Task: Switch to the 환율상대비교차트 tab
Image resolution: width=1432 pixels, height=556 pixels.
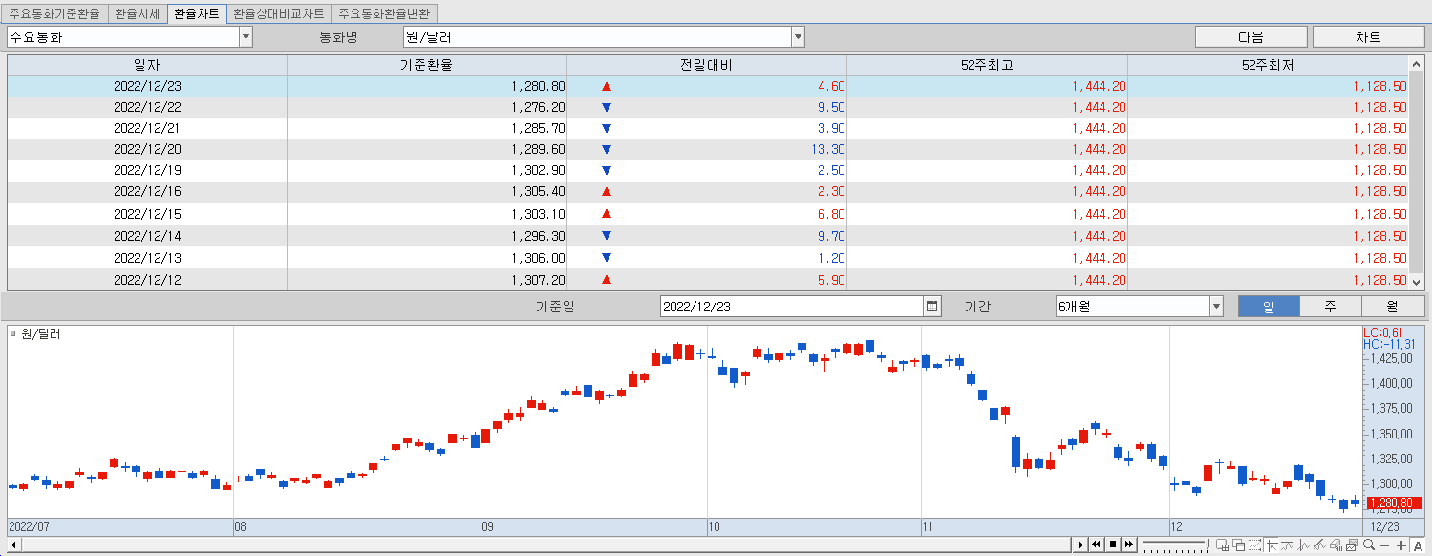Action: pyautogui.click(x=279, y=14)
